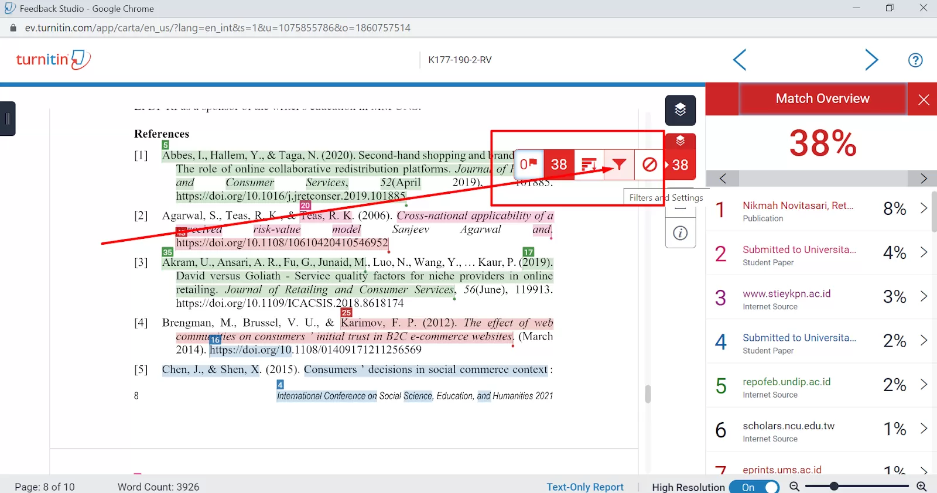
Task: Toggle the High Resolution switch off
Action: tap(754, 487)
